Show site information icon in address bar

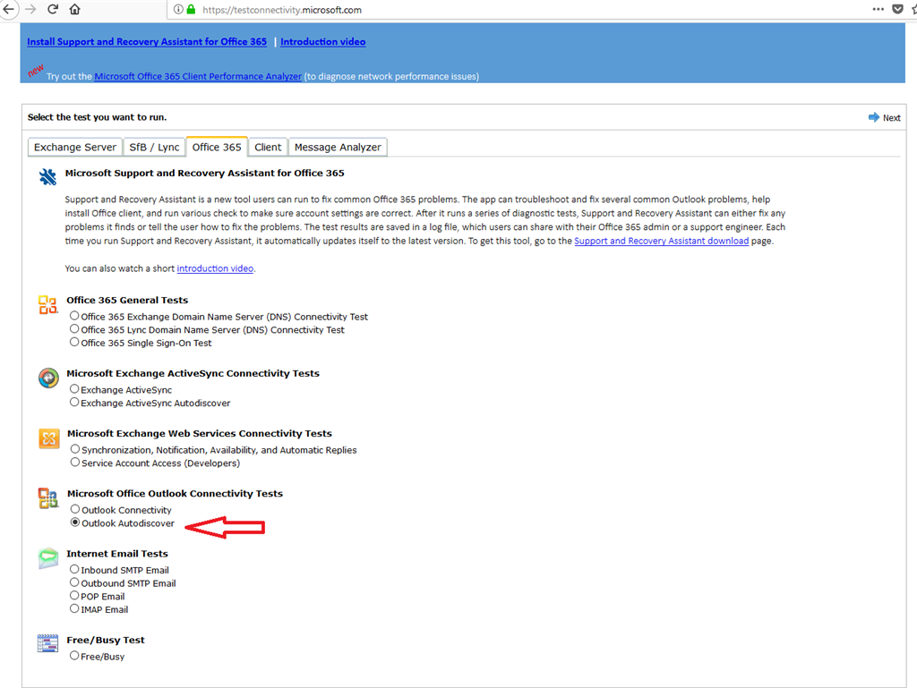pos(178,9)
